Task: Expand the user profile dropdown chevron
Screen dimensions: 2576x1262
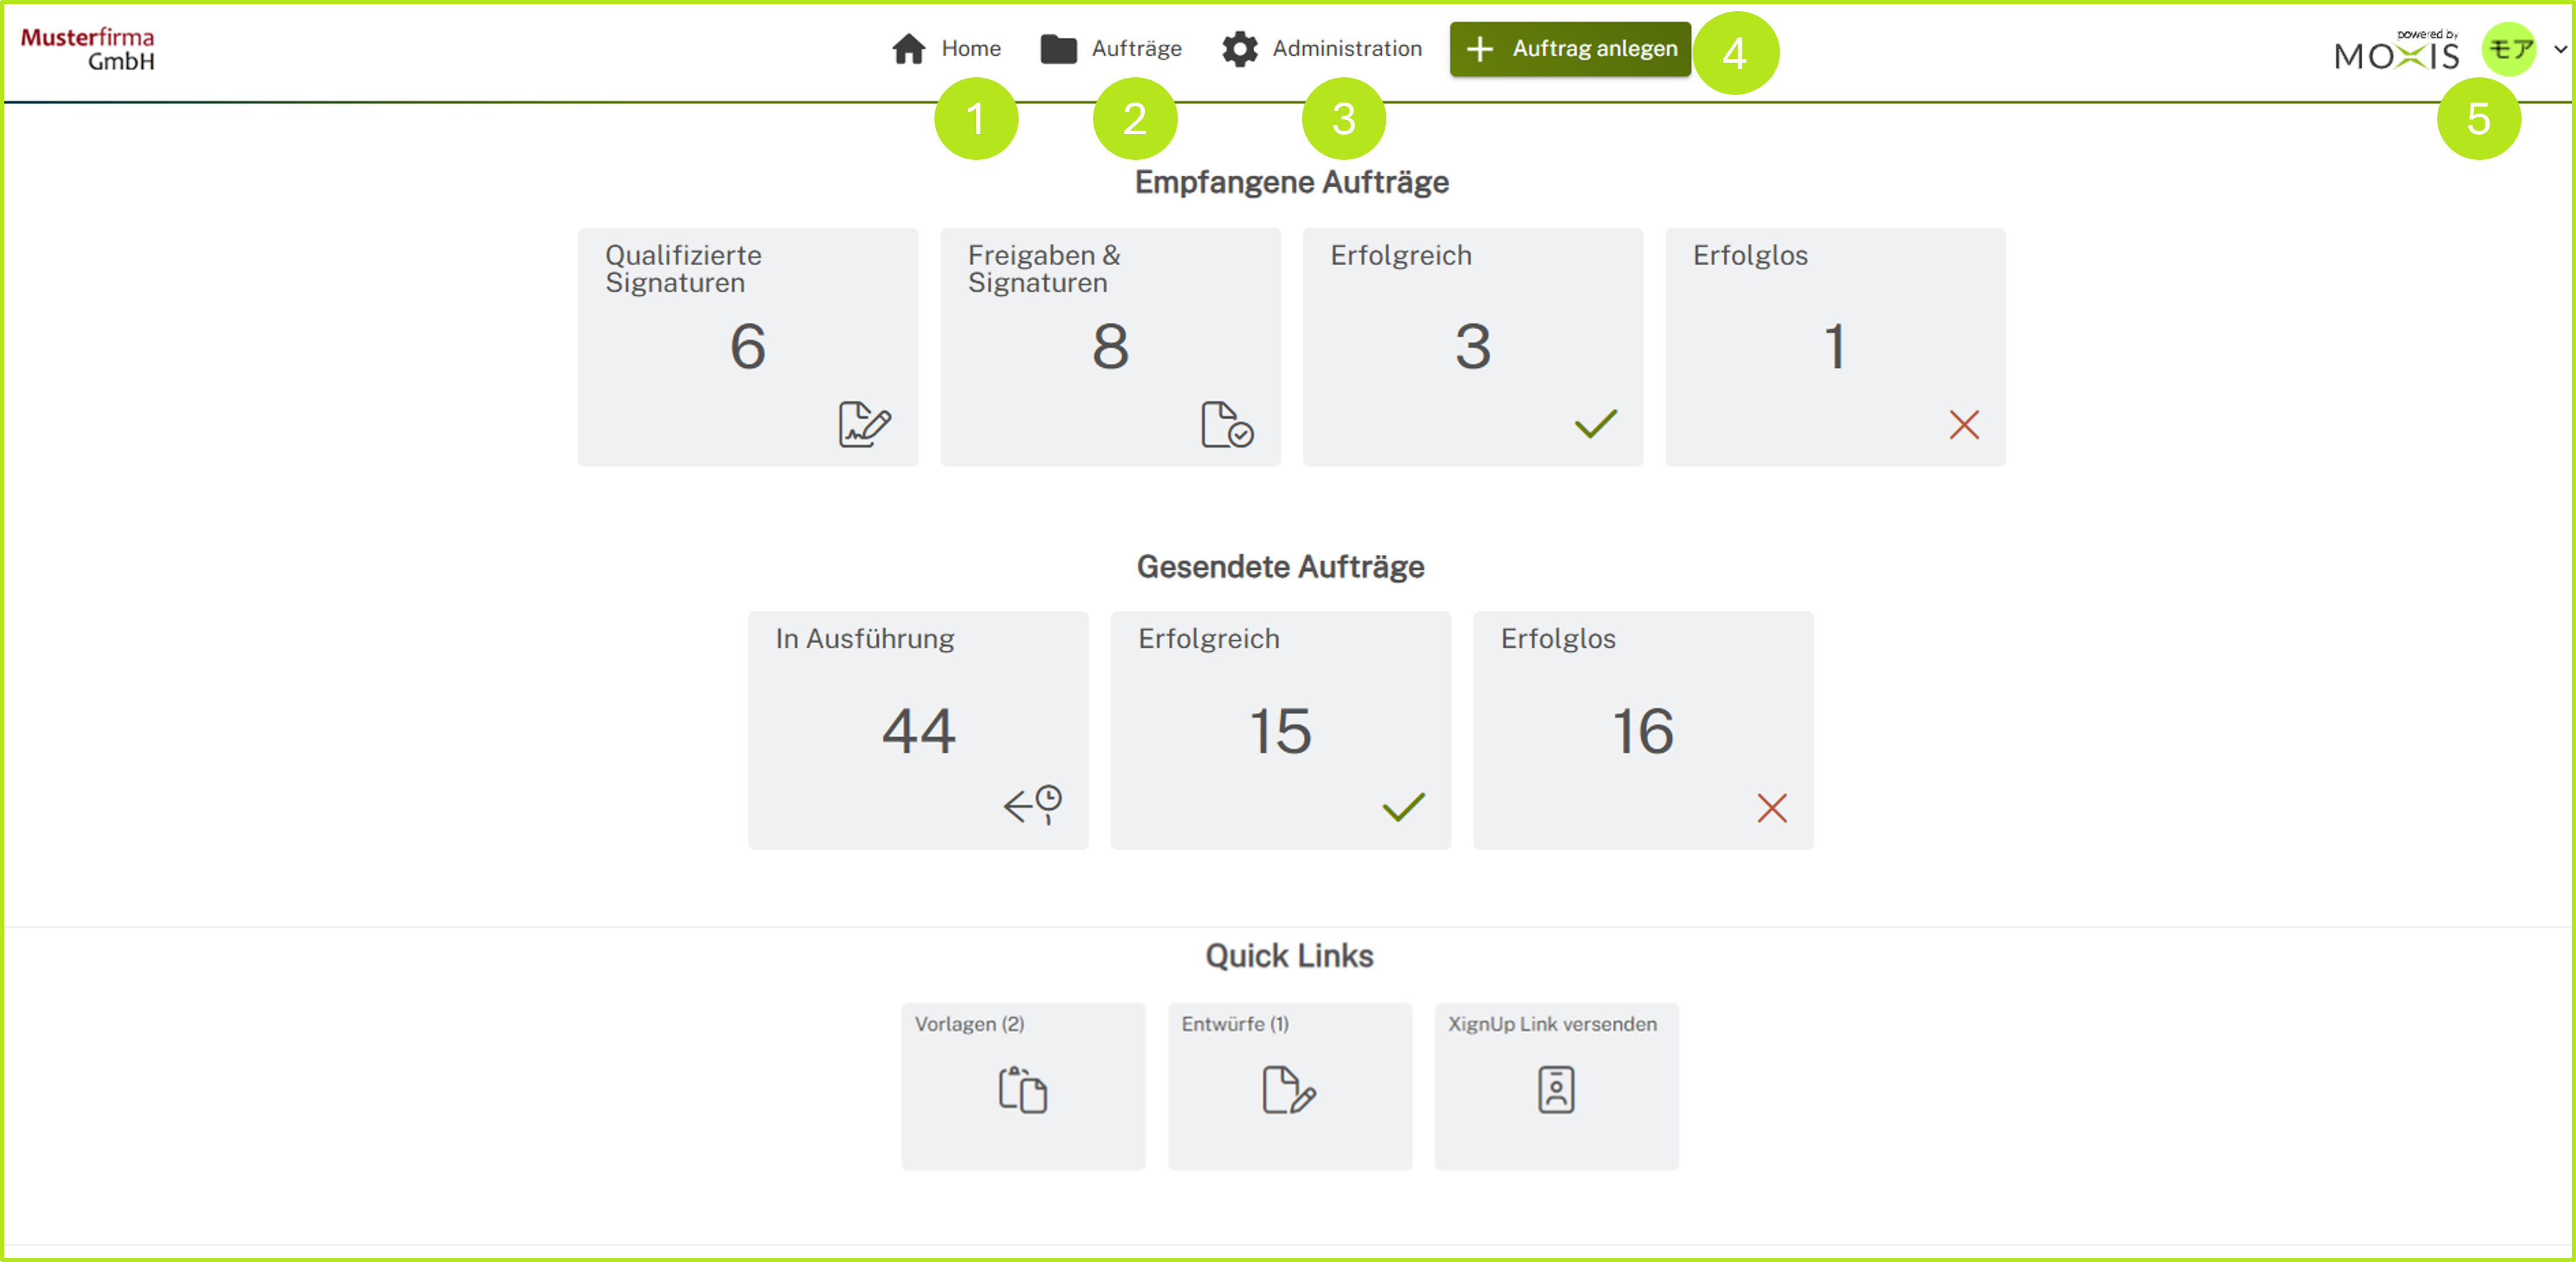Action: [2560, 49]
